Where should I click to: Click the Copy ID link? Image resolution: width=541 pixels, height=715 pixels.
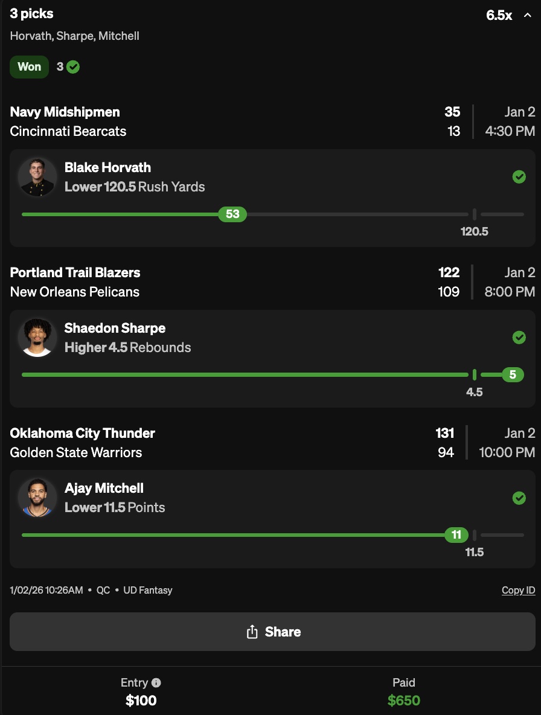tap(518, 590)
